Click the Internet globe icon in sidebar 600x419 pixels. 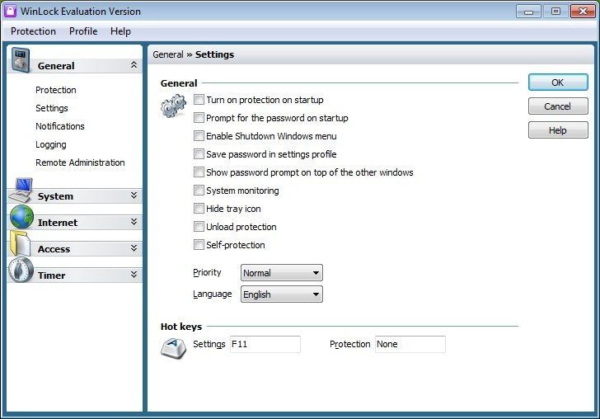[x=21, y=217]
